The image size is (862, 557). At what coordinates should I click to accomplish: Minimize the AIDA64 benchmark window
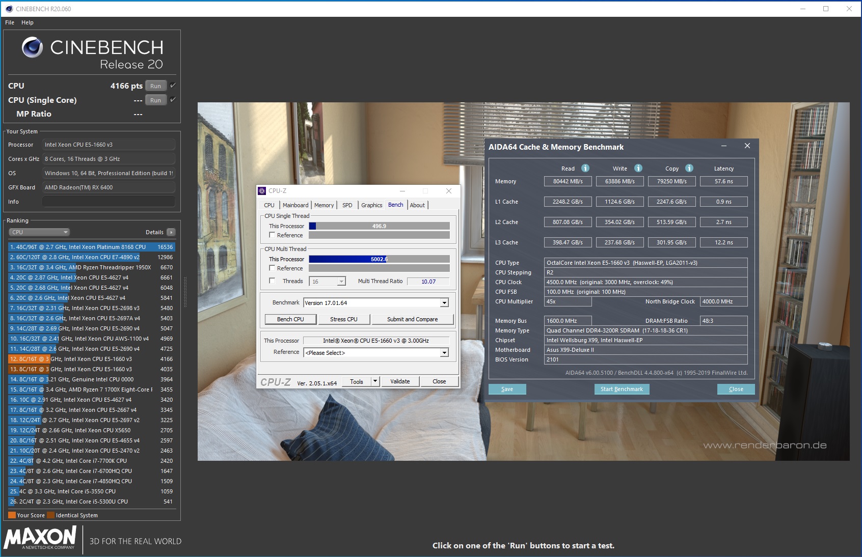pyautogui.click(x=723, y=146)
